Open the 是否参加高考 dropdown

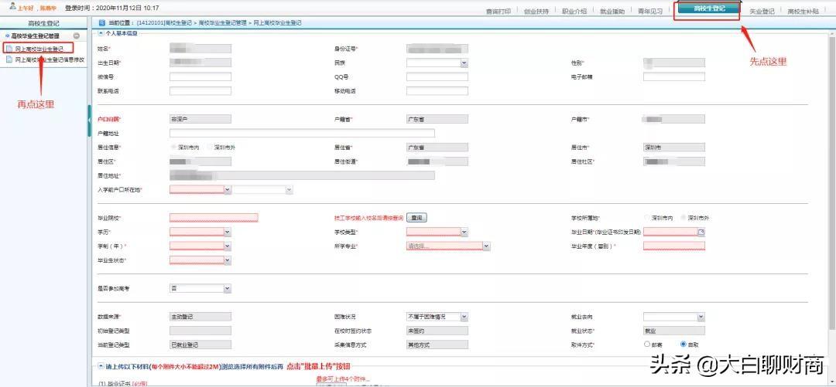tap(200, 289)
